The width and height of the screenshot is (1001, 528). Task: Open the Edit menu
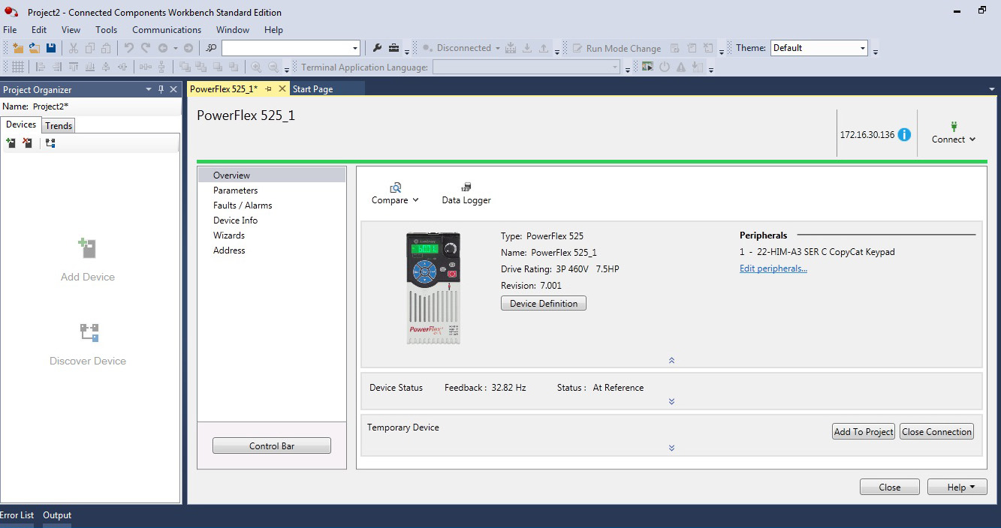coord(39,30)
